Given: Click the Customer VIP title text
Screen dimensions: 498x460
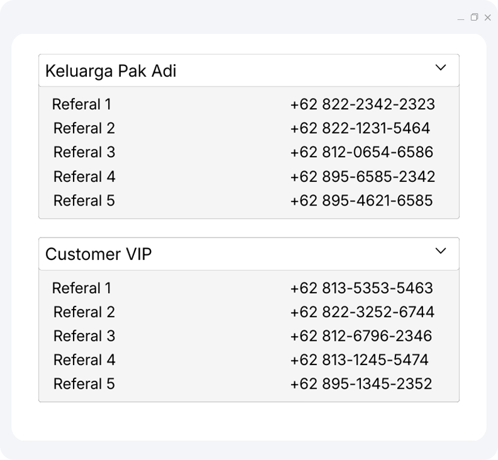Looking at the screenshot, I should (x=97, y=254).
